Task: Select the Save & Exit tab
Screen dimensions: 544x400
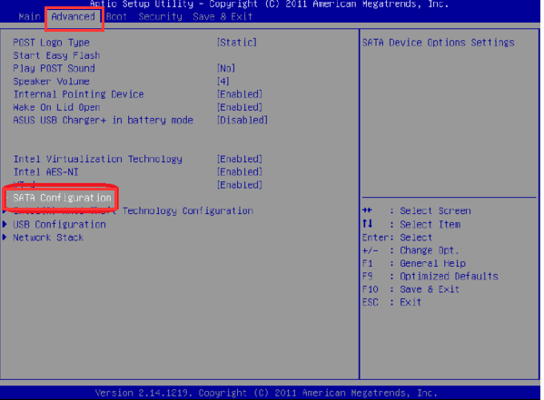Action: coord(223,16)
